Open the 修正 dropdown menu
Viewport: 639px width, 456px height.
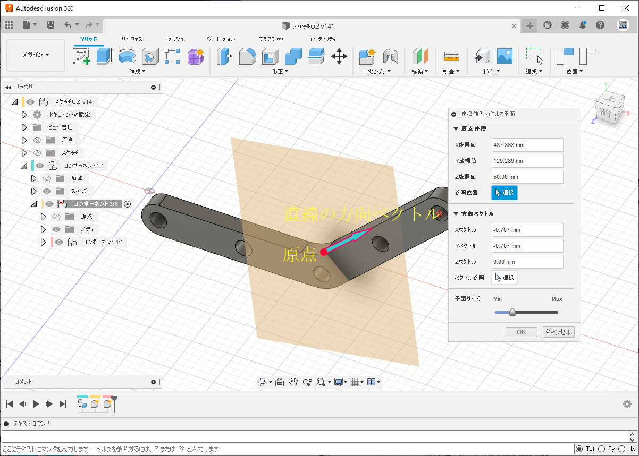tap(280, 71)
